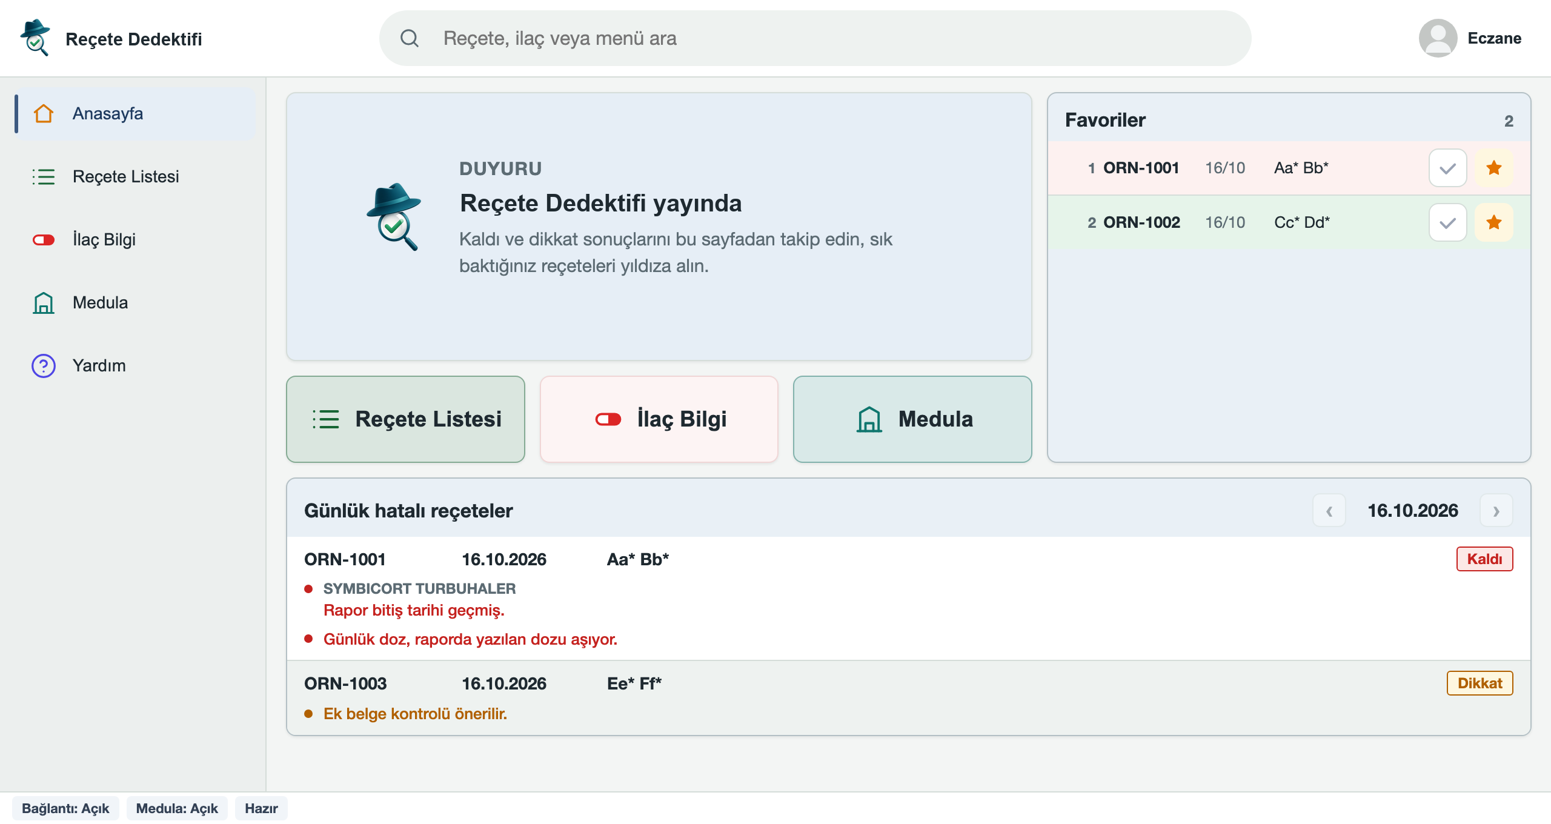Go to previous day in Günlük hatalı reçeteler
The height and width of the screenshot is (824, 1551).
tap(1329, 511)
